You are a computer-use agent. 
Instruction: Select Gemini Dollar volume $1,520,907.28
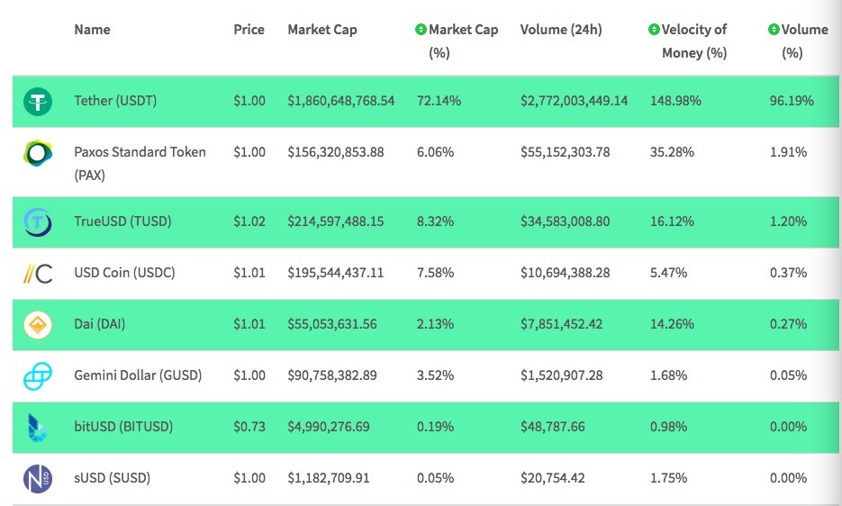pyautogui.click(x=562, y=375)
